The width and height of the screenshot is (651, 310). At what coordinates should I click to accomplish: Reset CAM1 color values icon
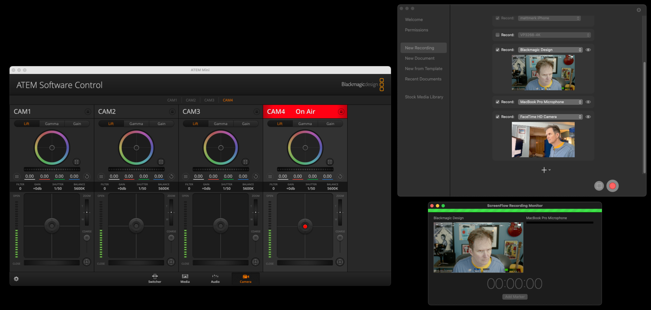pos(87,177)
